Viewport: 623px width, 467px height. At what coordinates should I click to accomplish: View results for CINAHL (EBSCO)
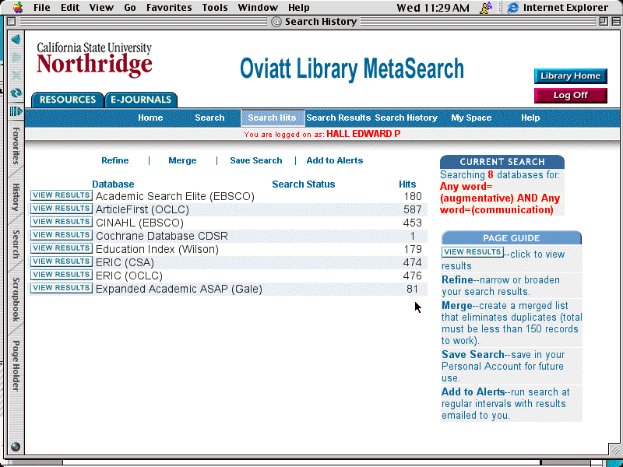pos(62,222)
